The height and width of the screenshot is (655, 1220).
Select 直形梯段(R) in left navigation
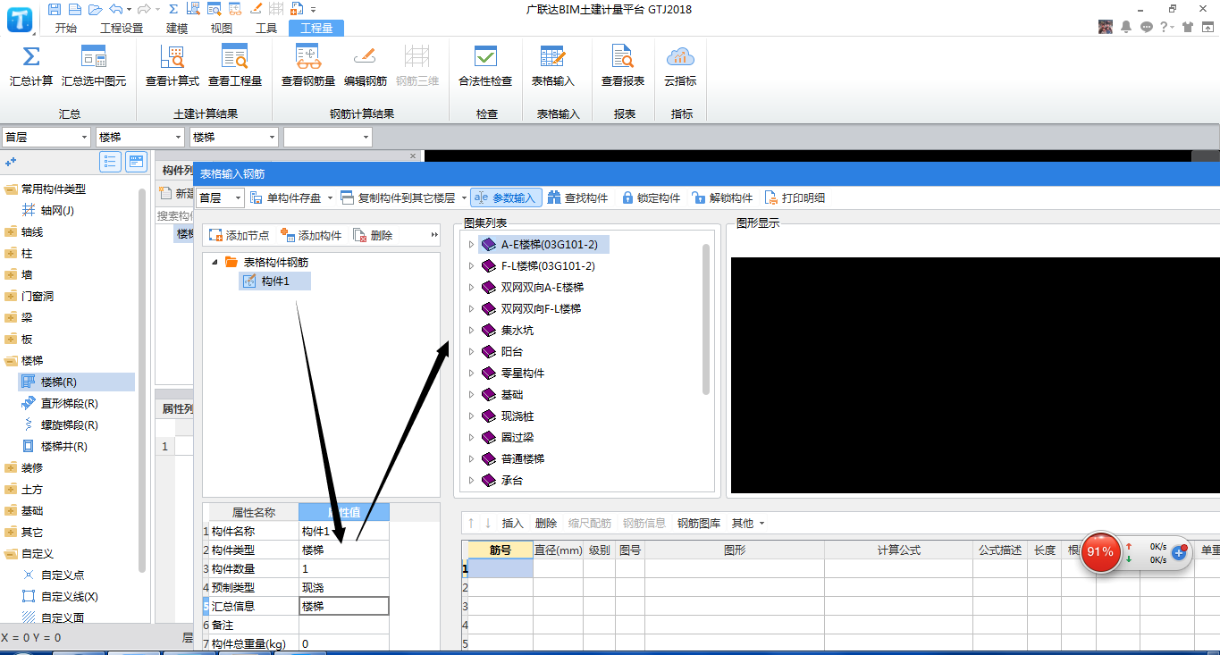coord(70,403)
